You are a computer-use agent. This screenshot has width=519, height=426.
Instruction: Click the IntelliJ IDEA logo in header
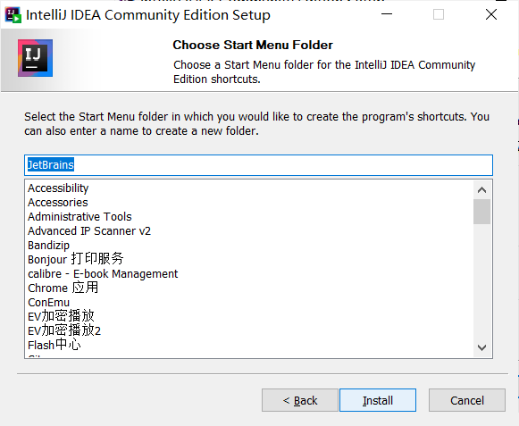click(35, 58)
